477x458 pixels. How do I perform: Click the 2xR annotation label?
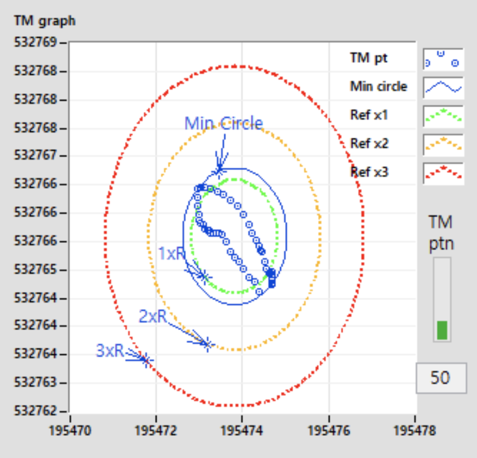pyautogui.click(x=153, y=316)
